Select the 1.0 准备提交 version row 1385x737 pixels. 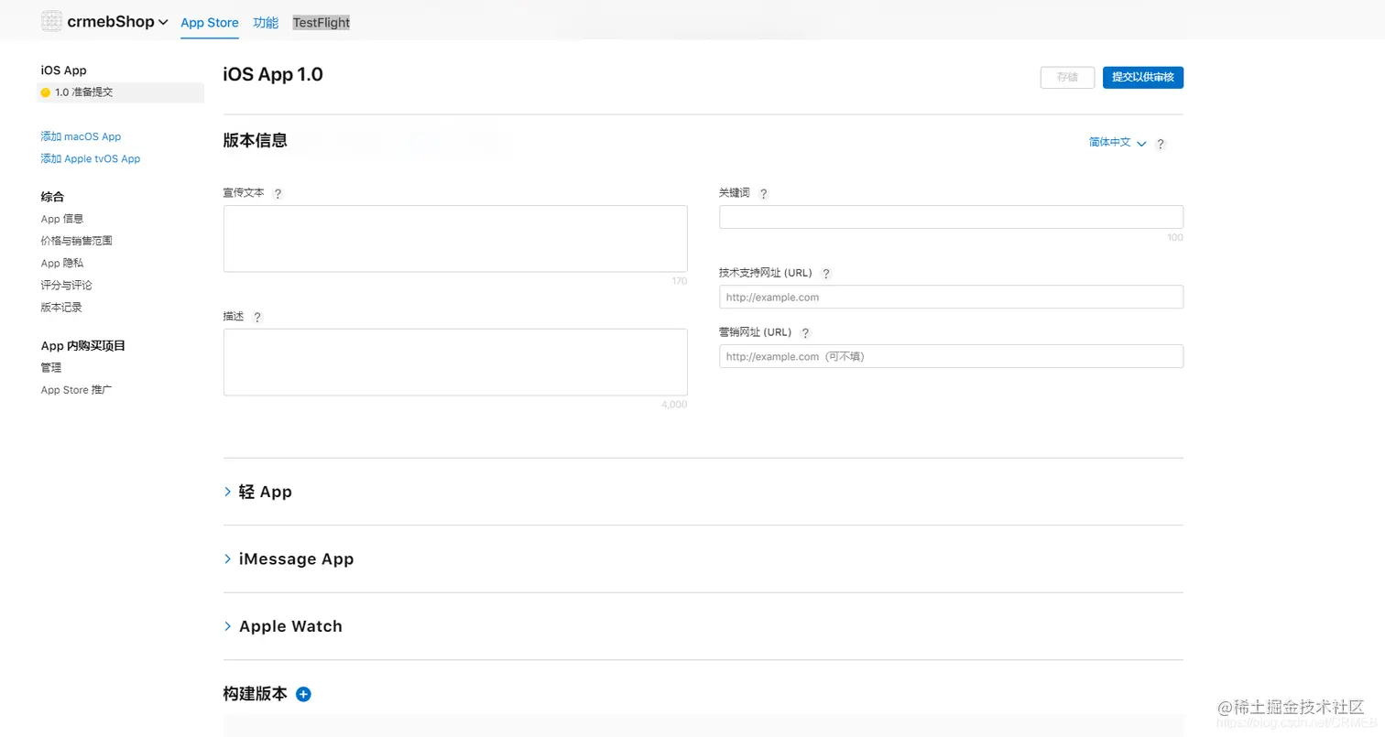[121, 92]
